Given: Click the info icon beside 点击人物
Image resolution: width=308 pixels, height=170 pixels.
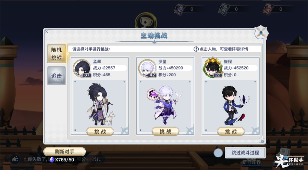Looking at the screenshot, I should click(x=196, y=49).
